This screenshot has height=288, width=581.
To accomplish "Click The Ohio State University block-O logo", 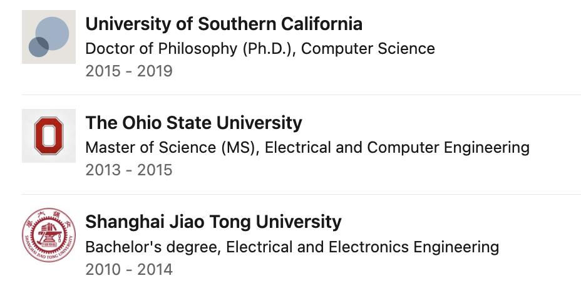I will (49, 136).
